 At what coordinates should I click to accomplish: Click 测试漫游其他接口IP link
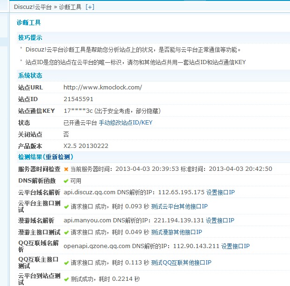pyautogui.click(x=177, y=232)
